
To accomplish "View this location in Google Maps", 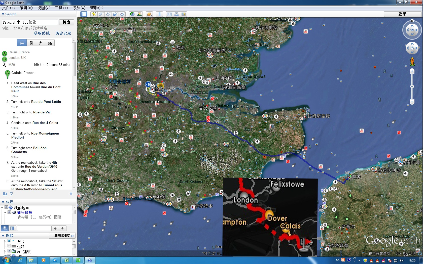I will [184, 14].
